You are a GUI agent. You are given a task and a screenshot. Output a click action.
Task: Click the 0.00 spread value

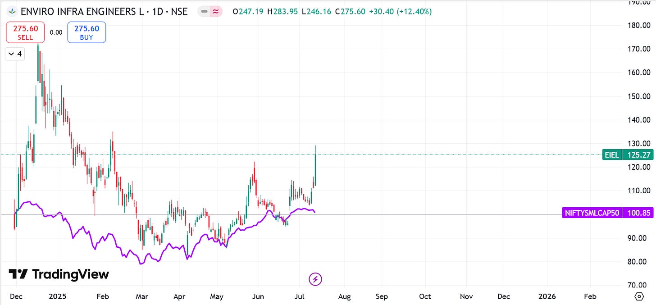(56, 32)
